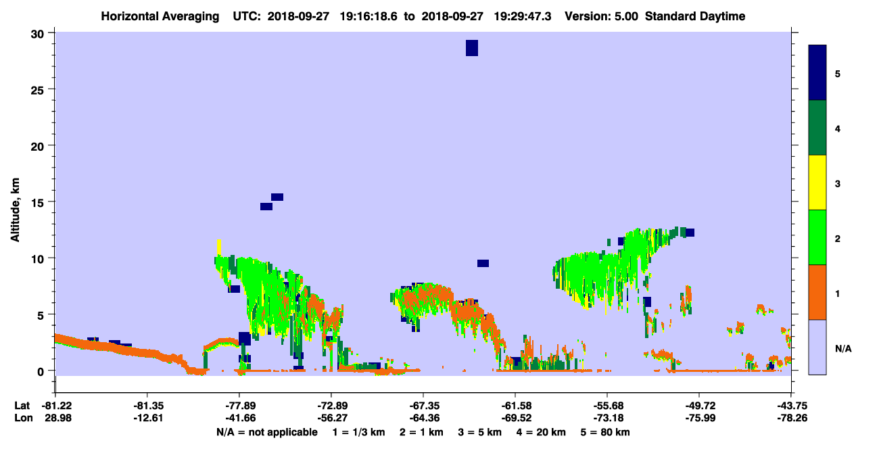This screenshot has height=451, width=879.
Task: Click the lavender N/A colorbar segment
Action: pyautogui.click(x=817, y=347)
